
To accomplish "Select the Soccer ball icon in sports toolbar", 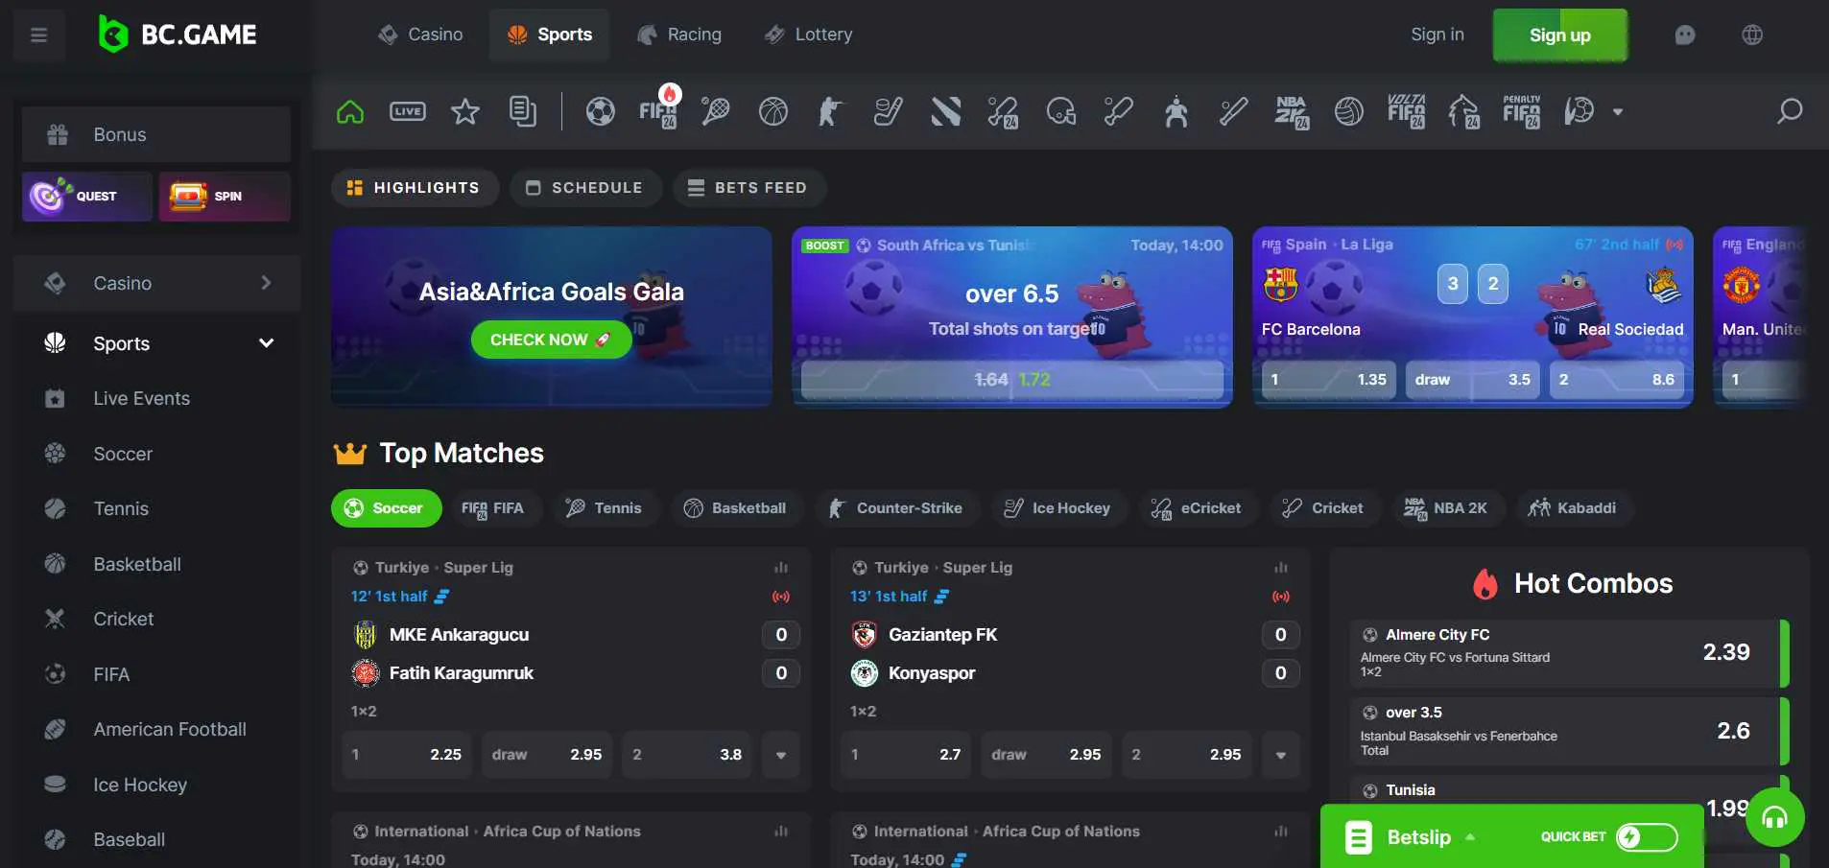I will coord(601,111).
